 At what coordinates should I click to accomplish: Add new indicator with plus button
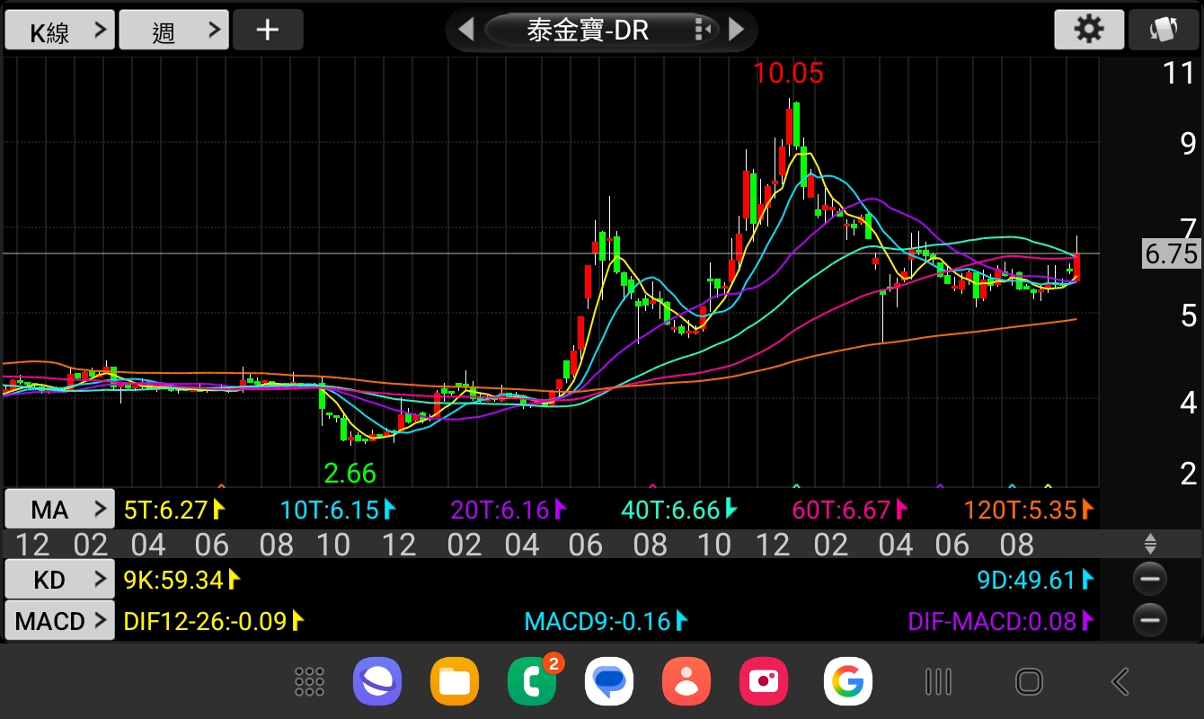pos(268,30)
